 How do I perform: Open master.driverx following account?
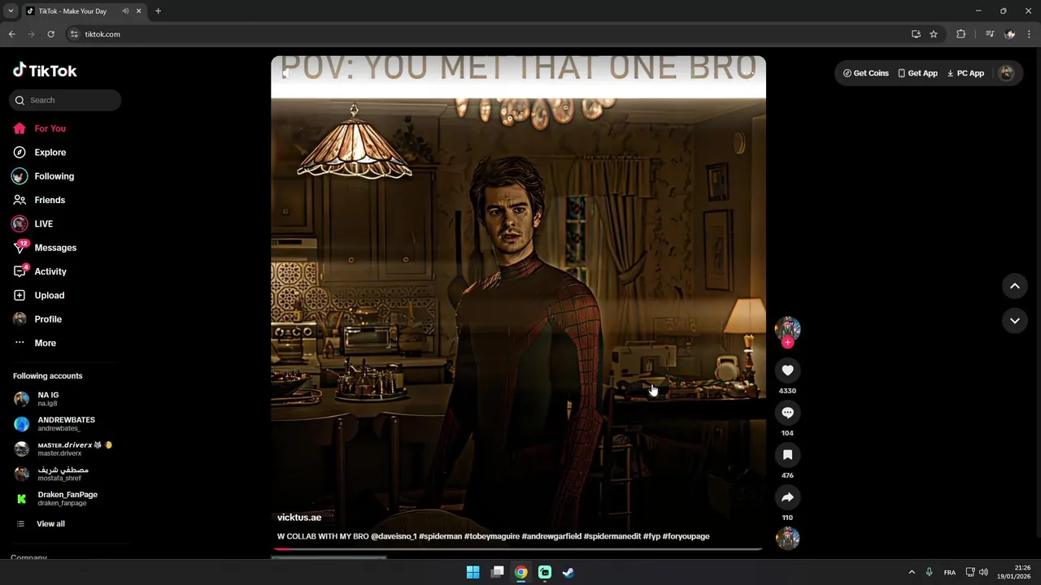[65, 448]
